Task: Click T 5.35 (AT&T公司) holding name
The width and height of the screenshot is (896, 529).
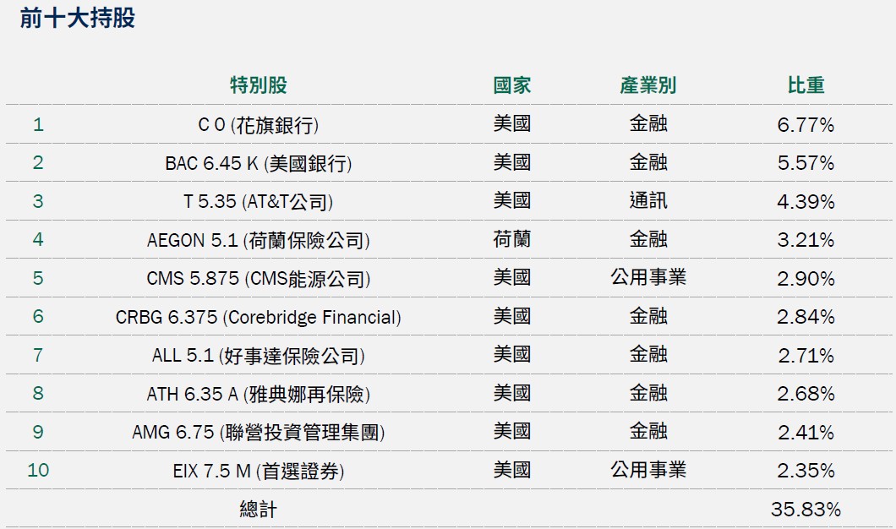Action: (x=258, y=202)
